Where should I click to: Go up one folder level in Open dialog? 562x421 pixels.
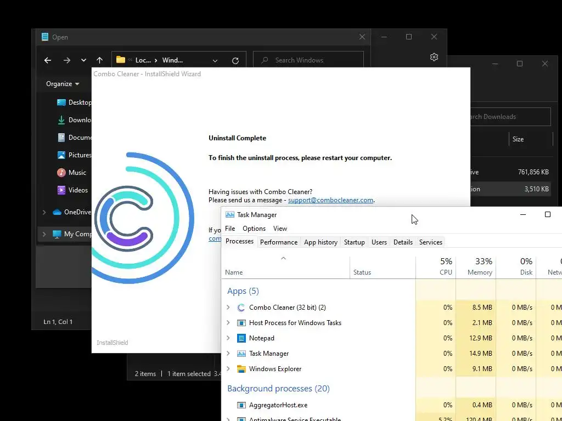pos(100,60)
